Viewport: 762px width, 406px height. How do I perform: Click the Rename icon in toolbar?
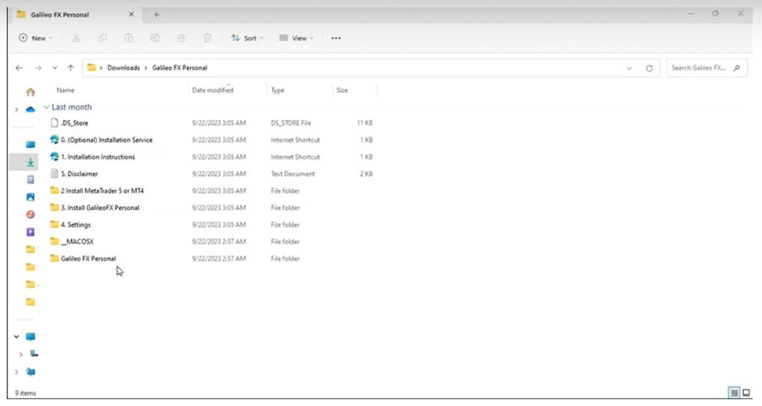click(155, 38)
